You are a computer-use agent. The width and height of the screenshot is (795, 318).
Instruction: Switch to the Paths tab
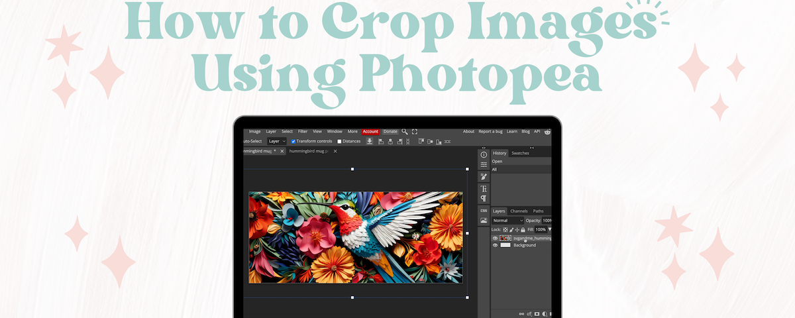tap(538, 211)
